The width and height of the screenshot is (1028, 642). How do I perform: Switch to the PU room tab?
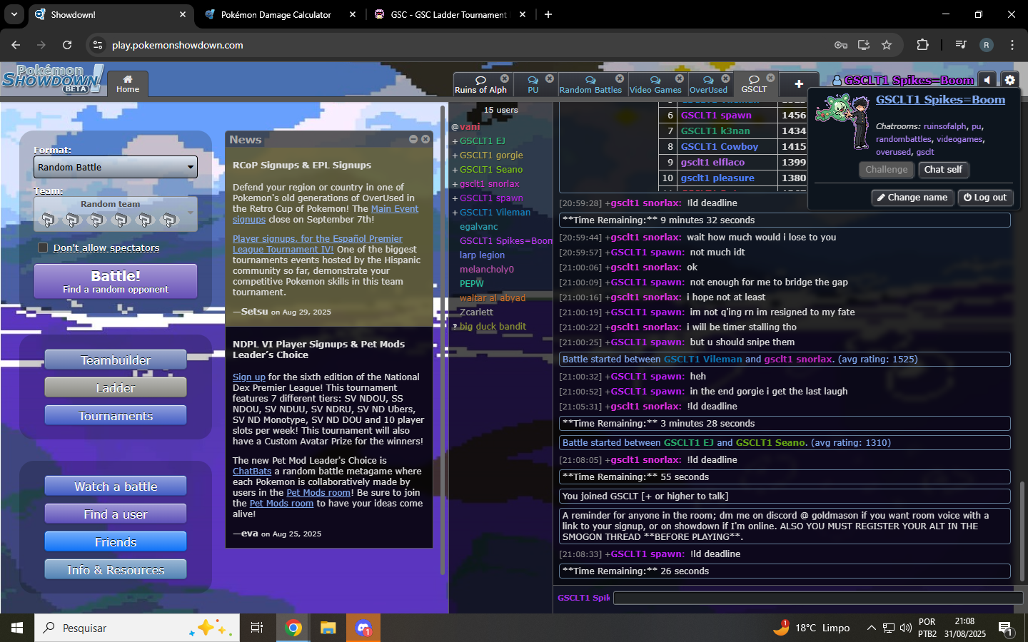[533, 84]
